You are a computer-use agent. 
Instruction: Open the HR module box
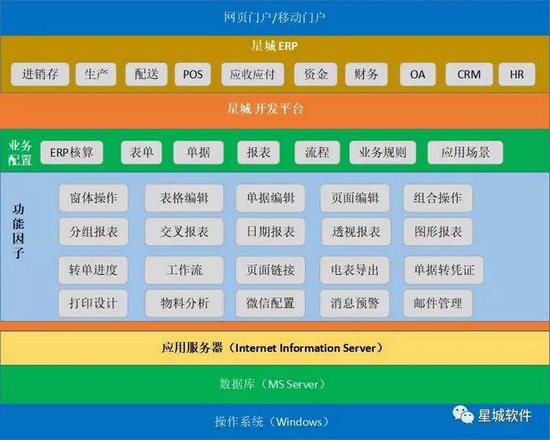click(517, 74)
